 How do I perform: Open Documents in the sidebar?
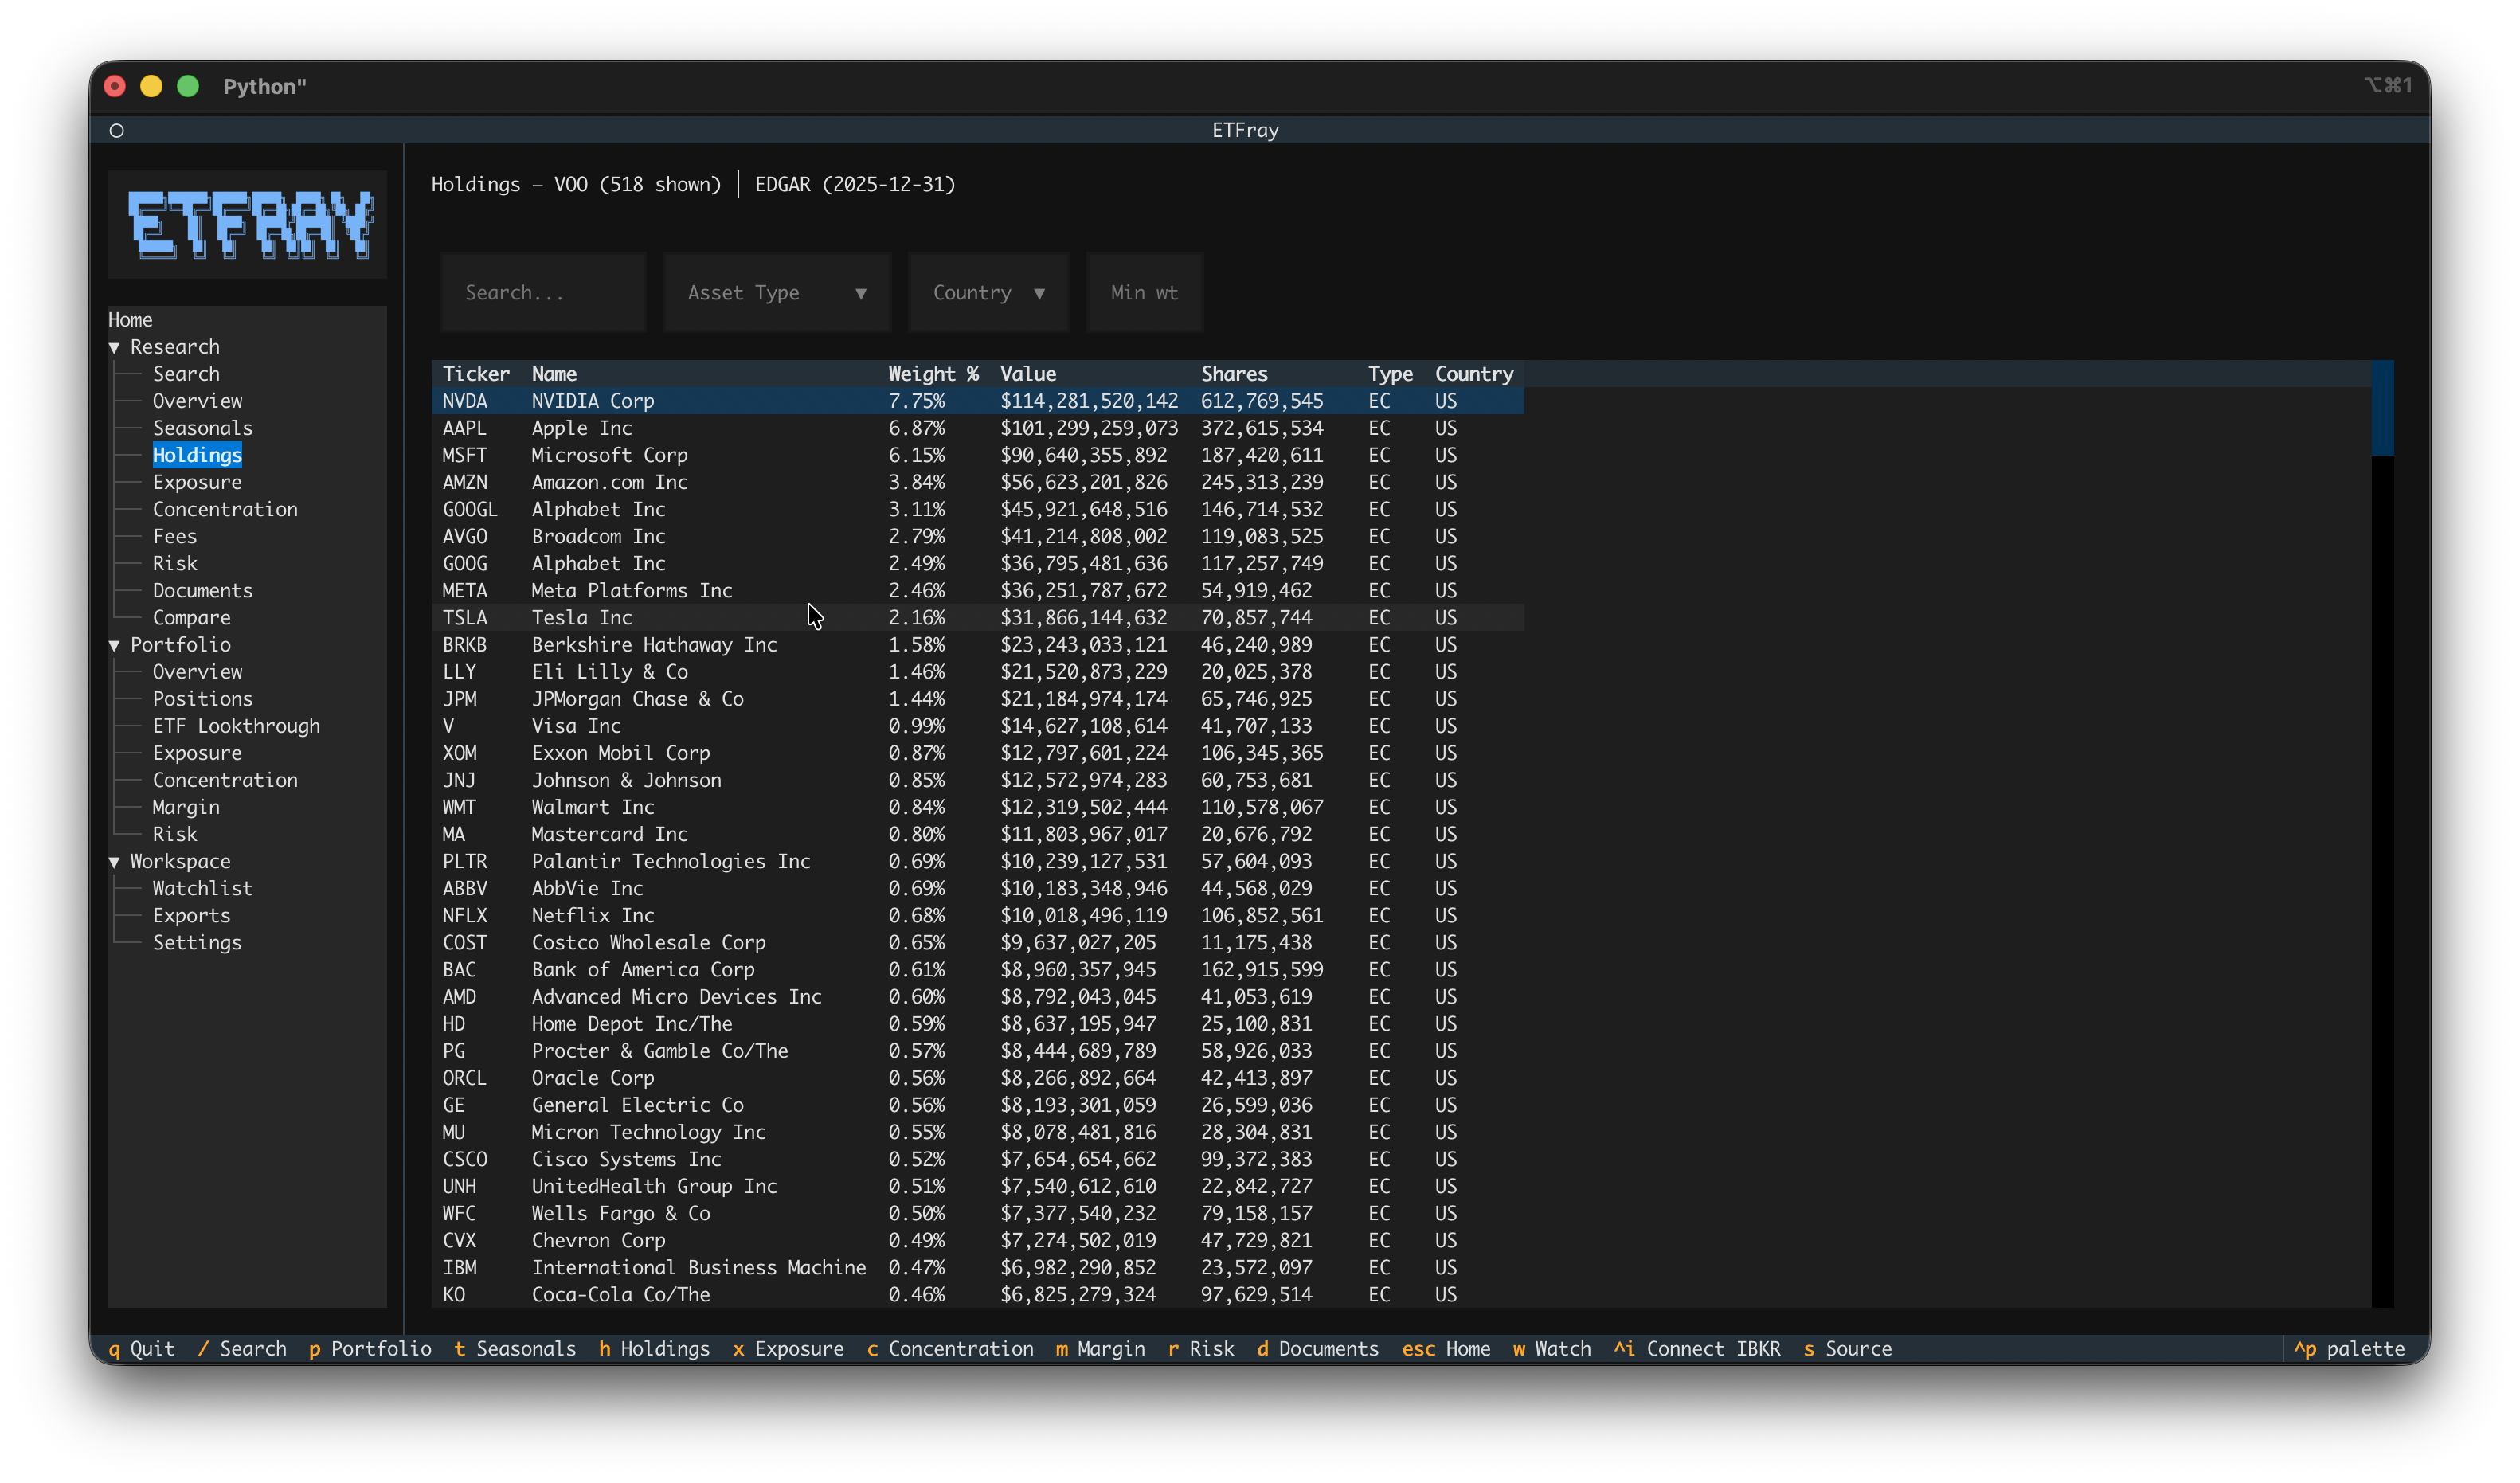(x=202, y=591)
